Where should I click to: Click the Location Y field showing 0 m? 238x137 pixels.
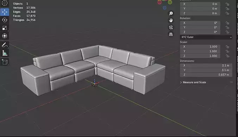pyautogui.click(x=200, y=9)
